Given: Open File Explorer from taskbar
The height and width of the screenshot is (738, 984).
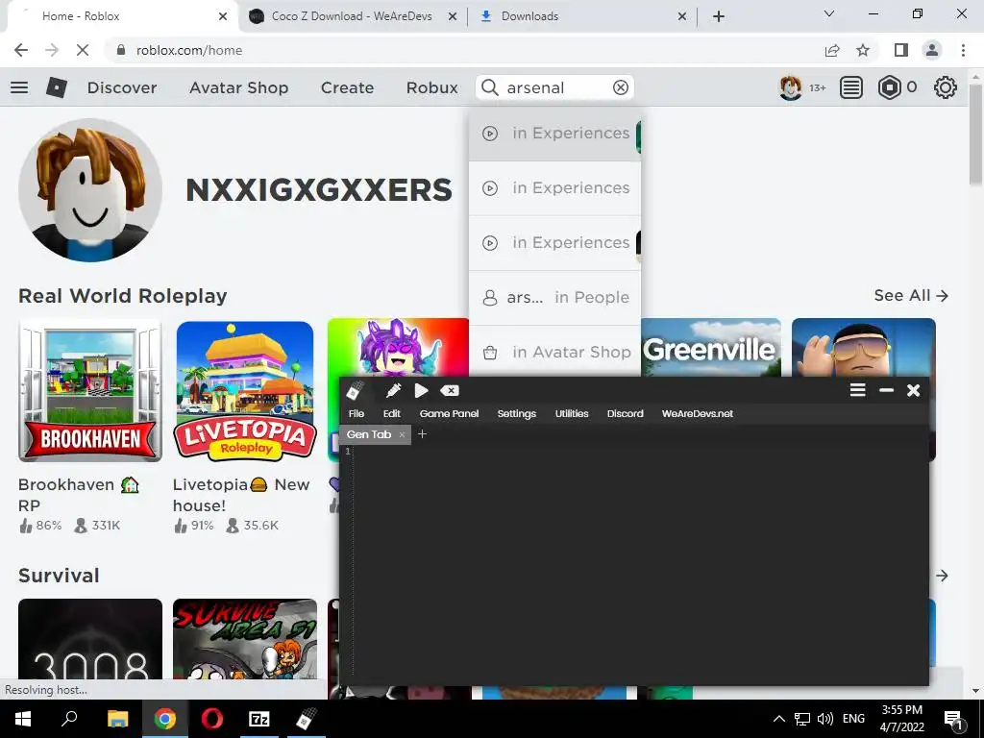Looking at the screenshot, I should pos(117,719).
